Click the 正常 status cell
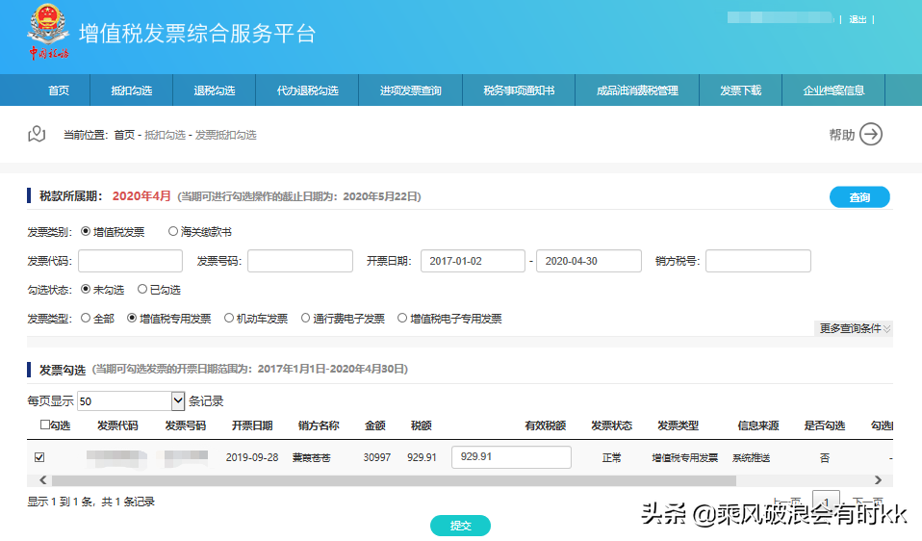 point(611,457)
